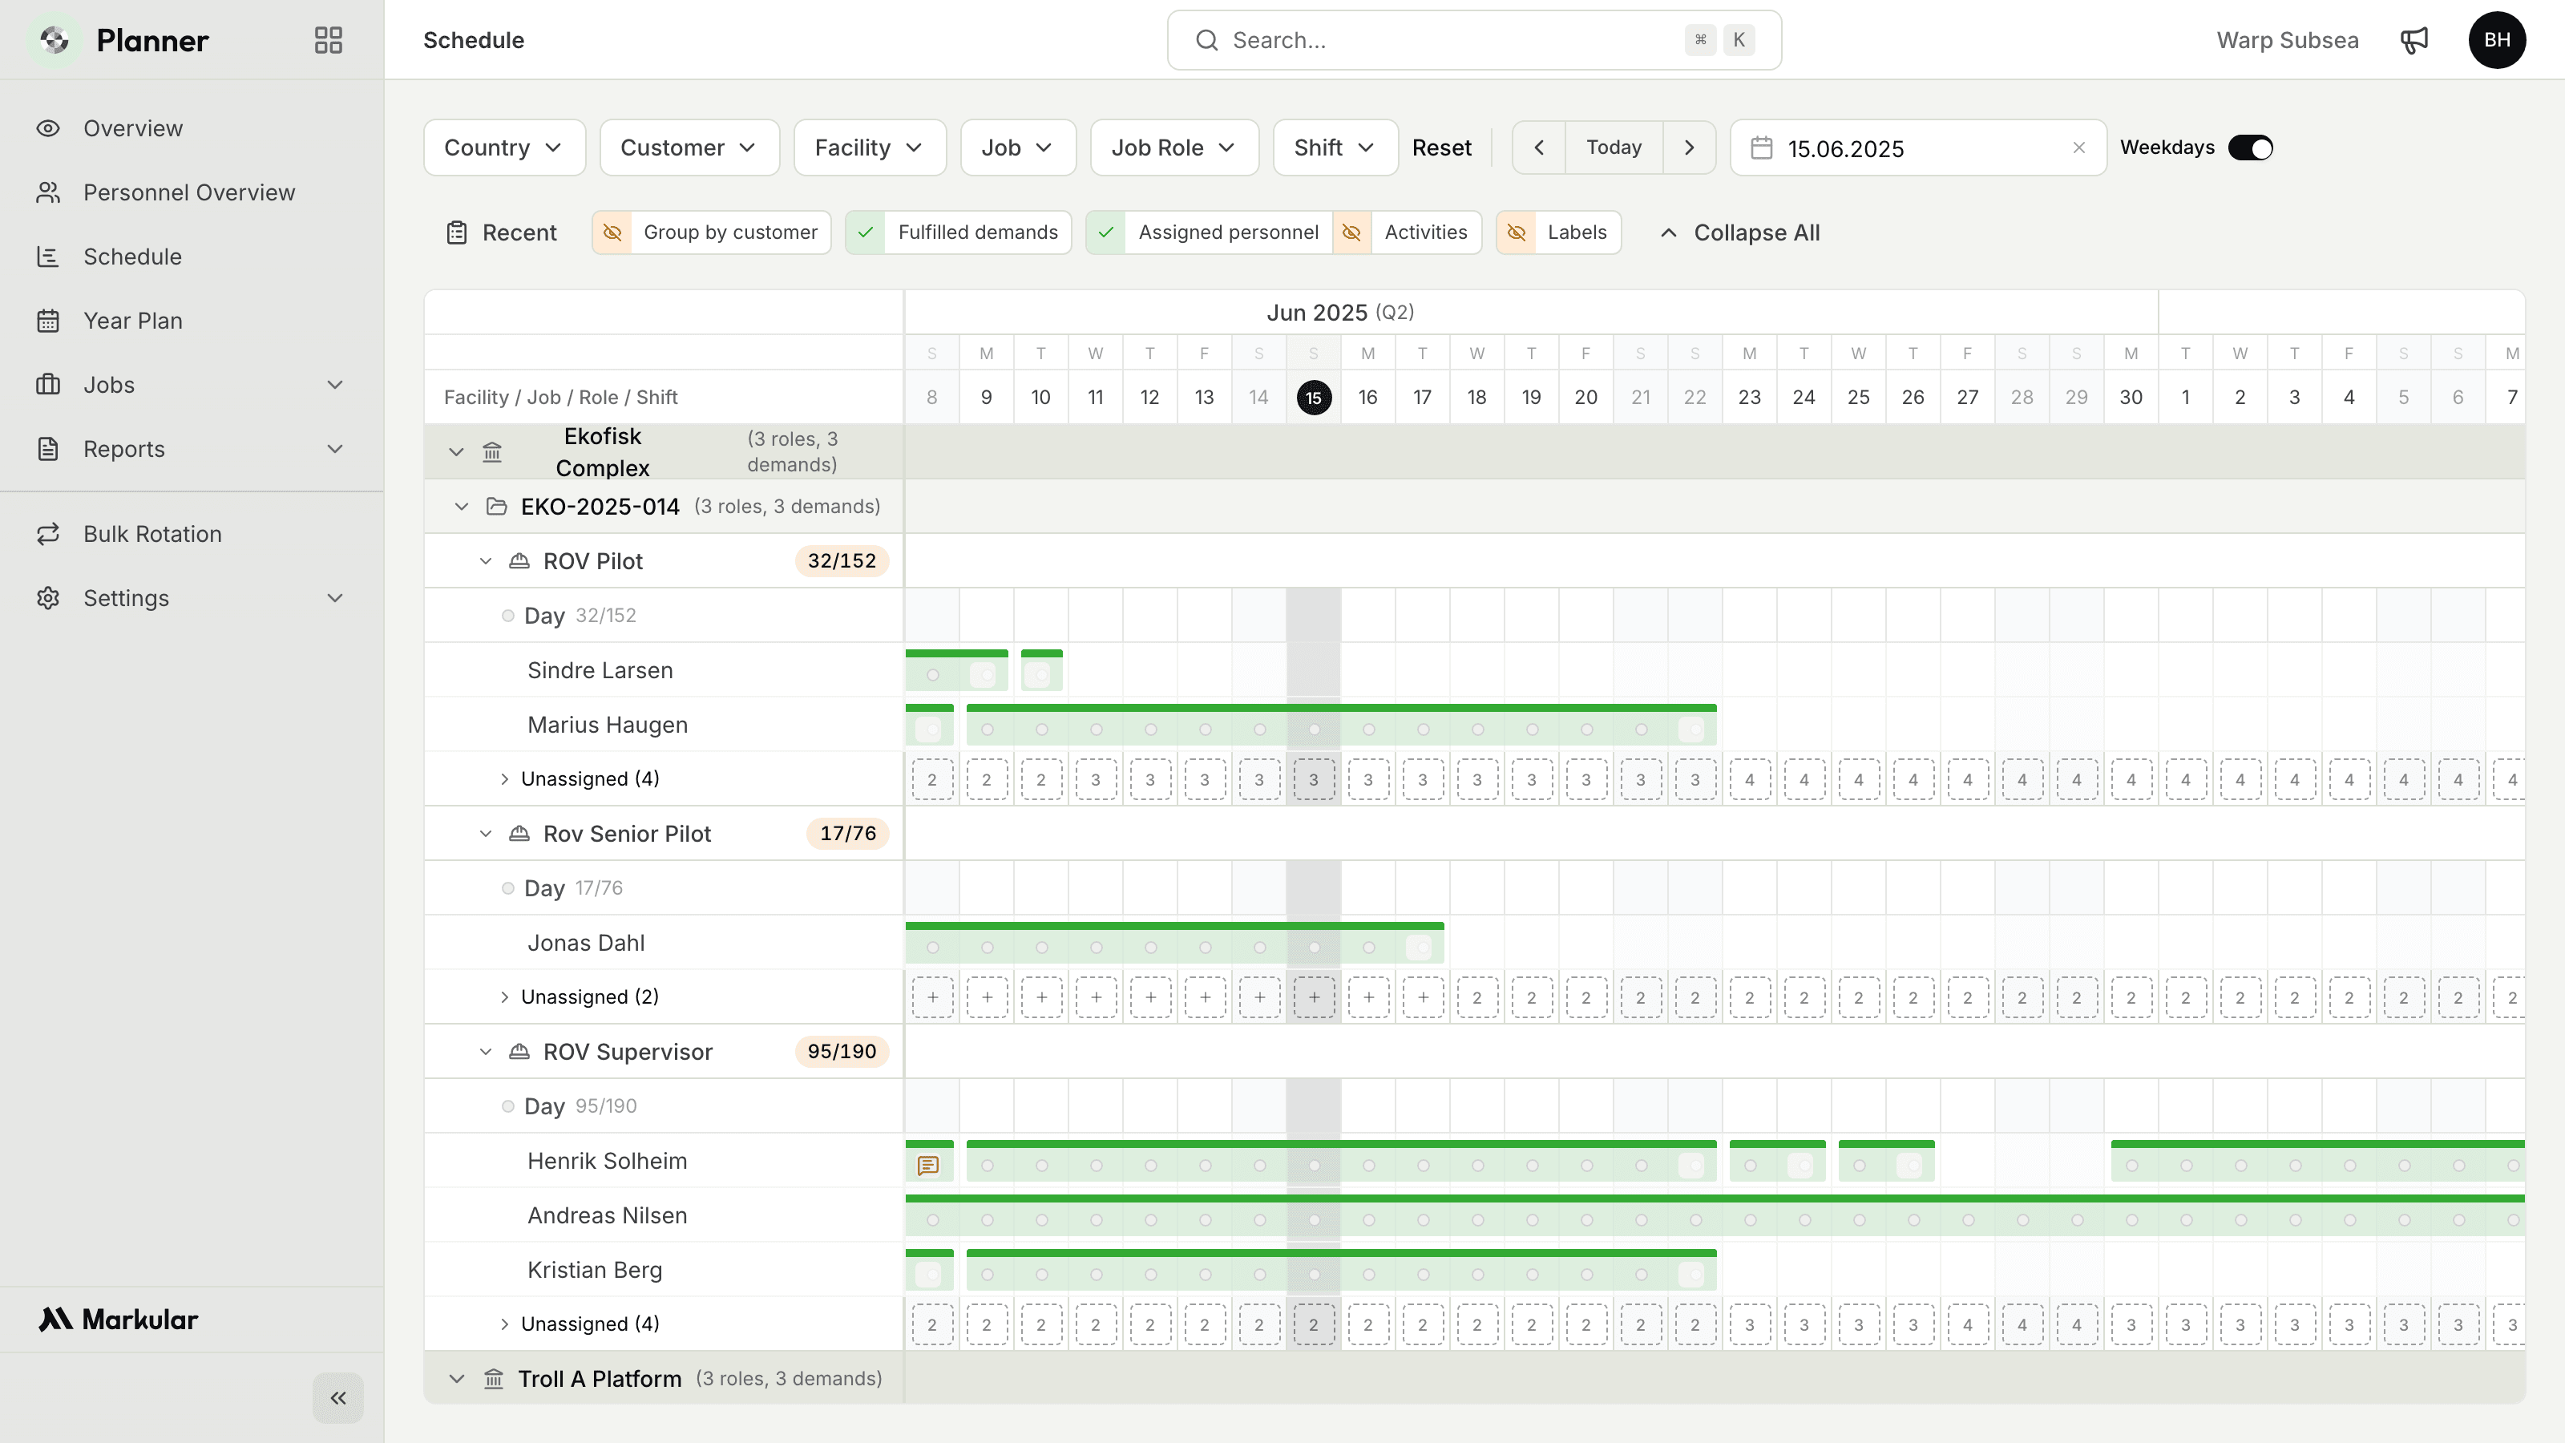Open the BH user avatar
Screen dimensions: 2565x1443
pos(2496,40)
